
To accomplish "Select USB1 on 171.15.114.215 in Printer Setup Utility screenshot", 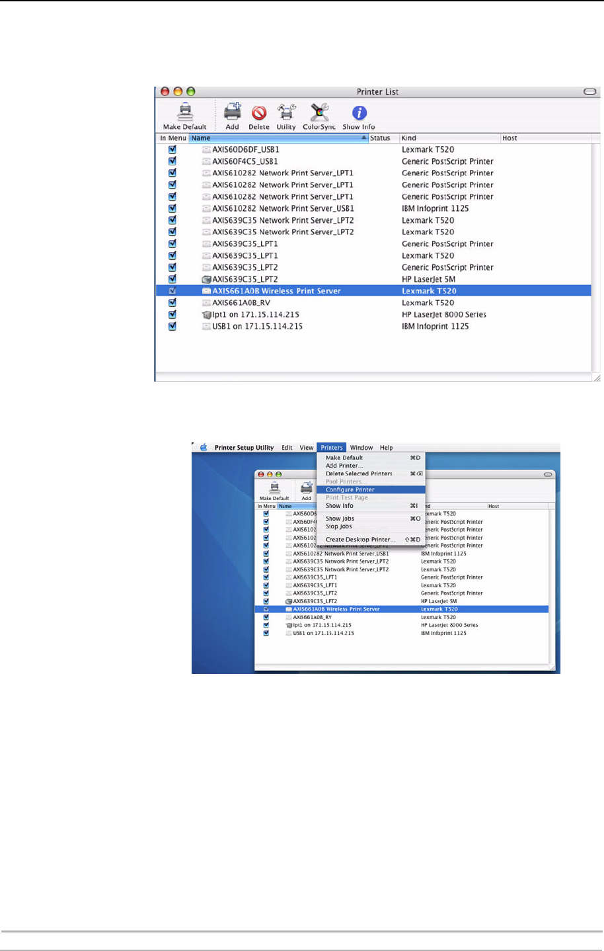I will point(402,633).
